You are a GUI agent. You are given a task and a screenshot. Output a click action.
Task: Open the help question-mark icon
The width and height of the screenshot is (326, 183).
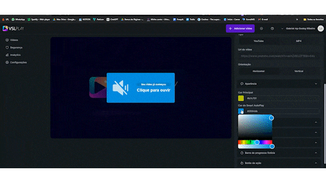pyautogui.click(x=272, y=28)
